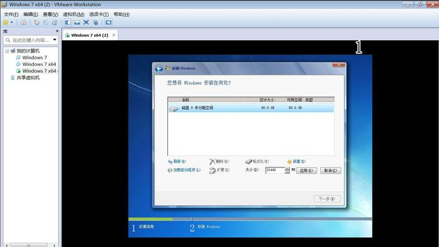439x247 pixels.
Task: Click the library panel horizontal scrollbar
Action: (x=29, y=245)
